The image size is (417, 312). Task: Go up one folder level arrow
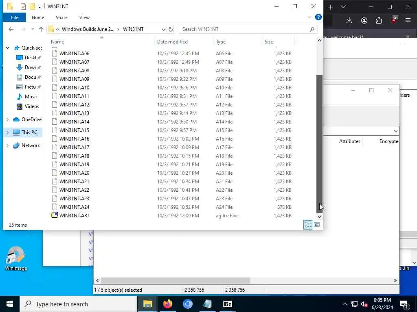point(41,29)
